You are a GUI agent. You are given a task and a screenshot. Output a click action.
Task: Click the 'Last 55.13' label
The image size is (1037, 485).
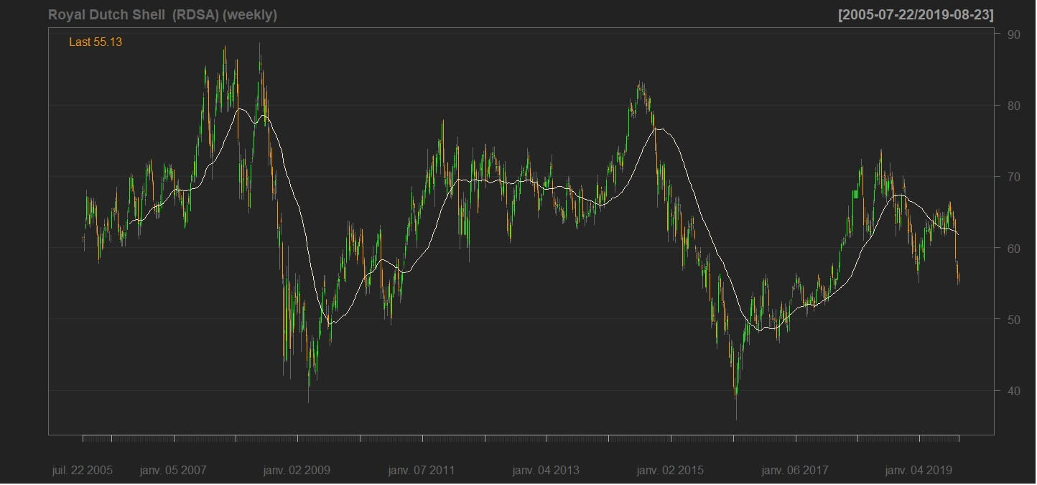(96, 42)
